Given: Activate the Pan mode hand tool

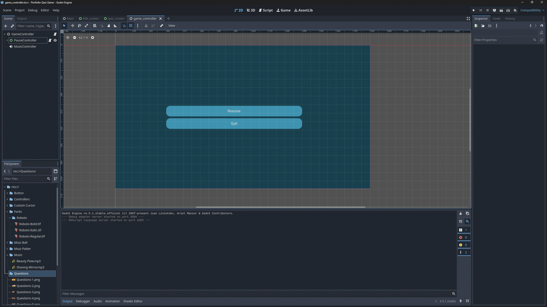Looking at the screenshot, I should (x=109, y=26).
